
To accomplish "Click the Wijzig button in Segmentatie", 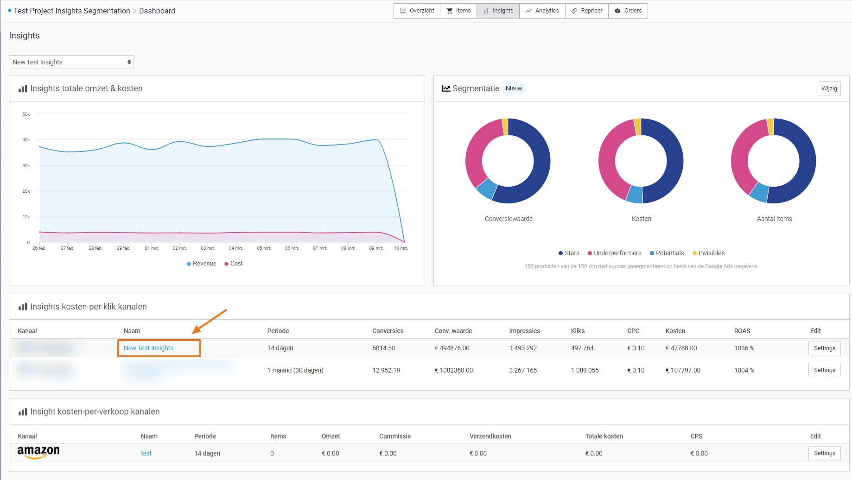I will coord(829,88).
